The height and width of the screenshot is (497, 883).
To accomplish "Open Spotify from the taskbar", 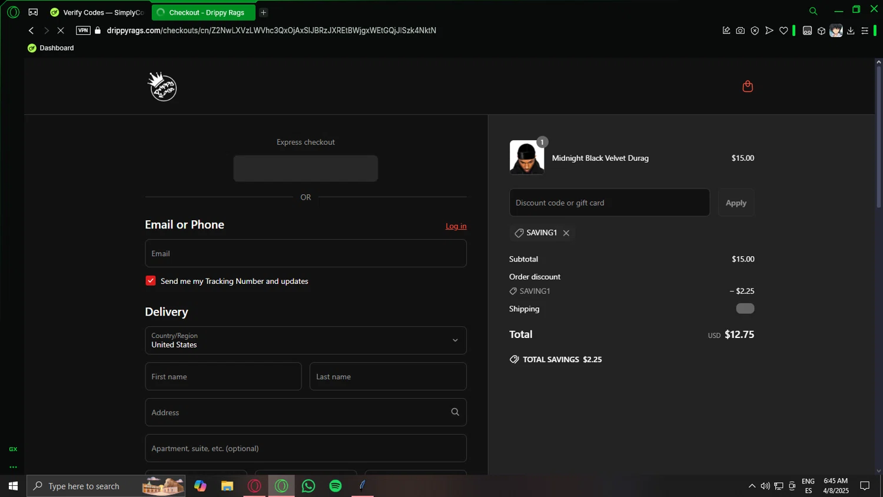I will coord(336,486).
